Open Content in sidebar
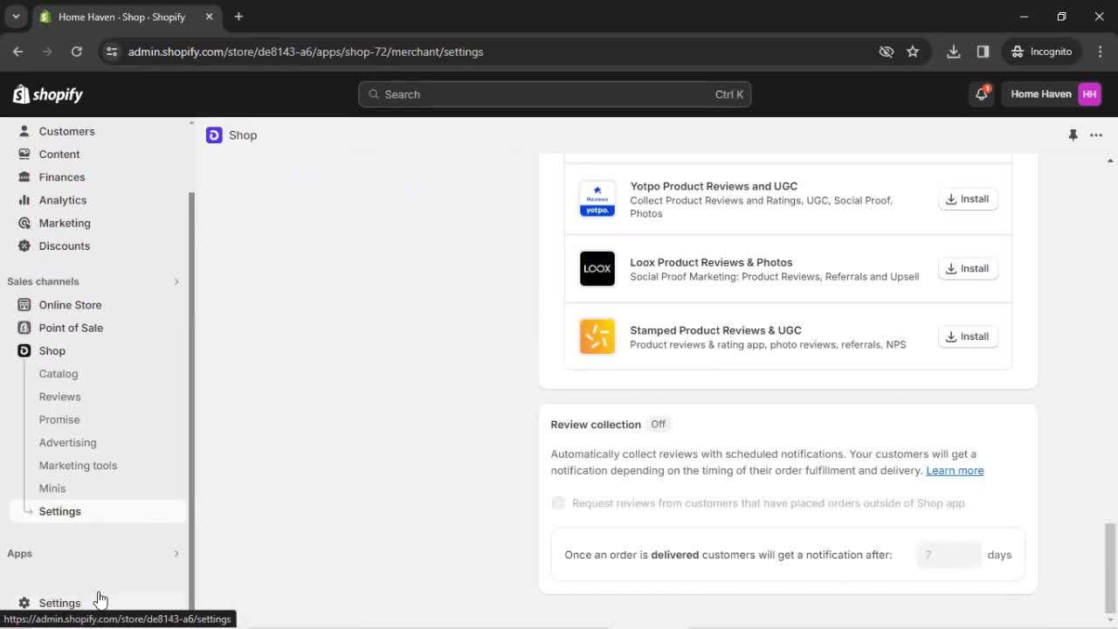Screen dimensions: 1118x629 tap(59, 154)
